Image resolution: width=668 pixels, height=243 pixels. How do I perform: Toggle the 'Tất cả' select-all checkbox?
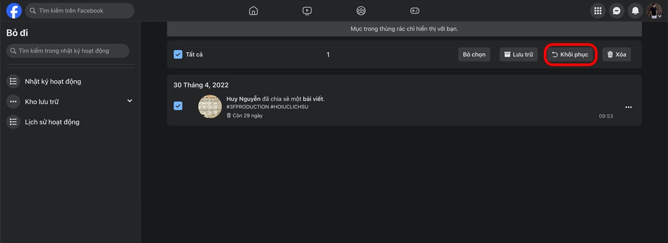pyautogui.click(x=178, y=54)
